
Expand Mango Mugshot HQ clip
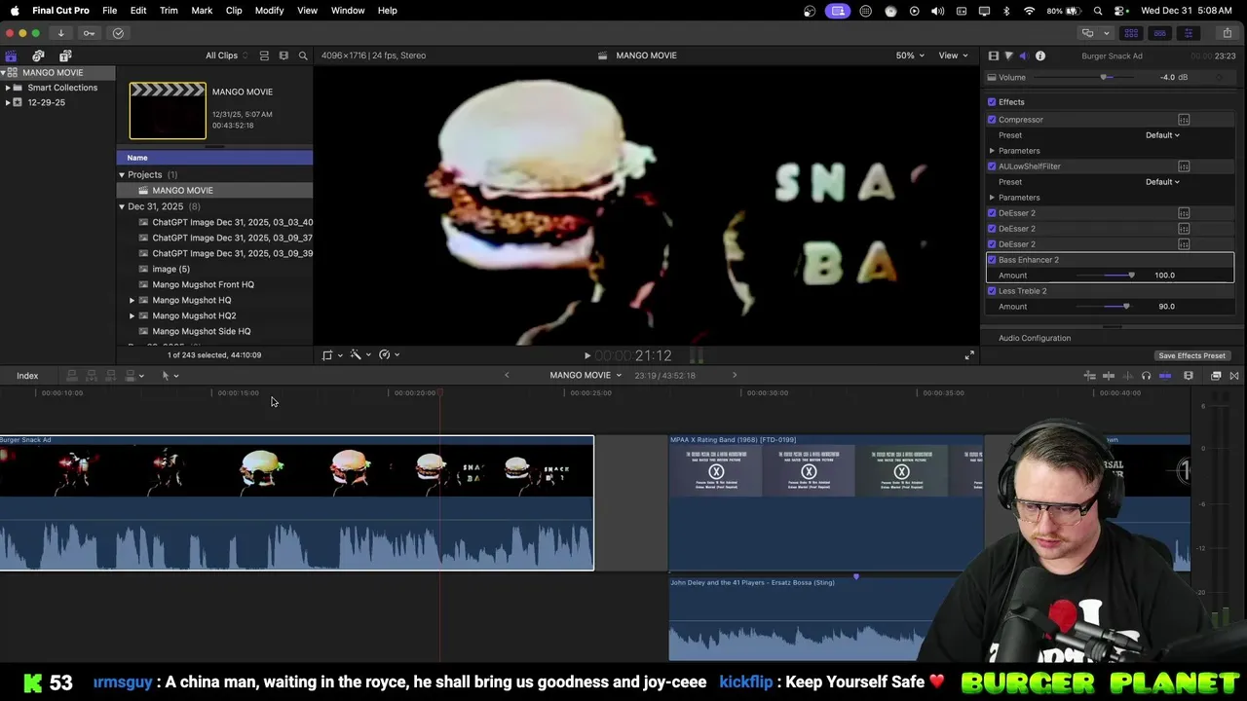[132, 300]
